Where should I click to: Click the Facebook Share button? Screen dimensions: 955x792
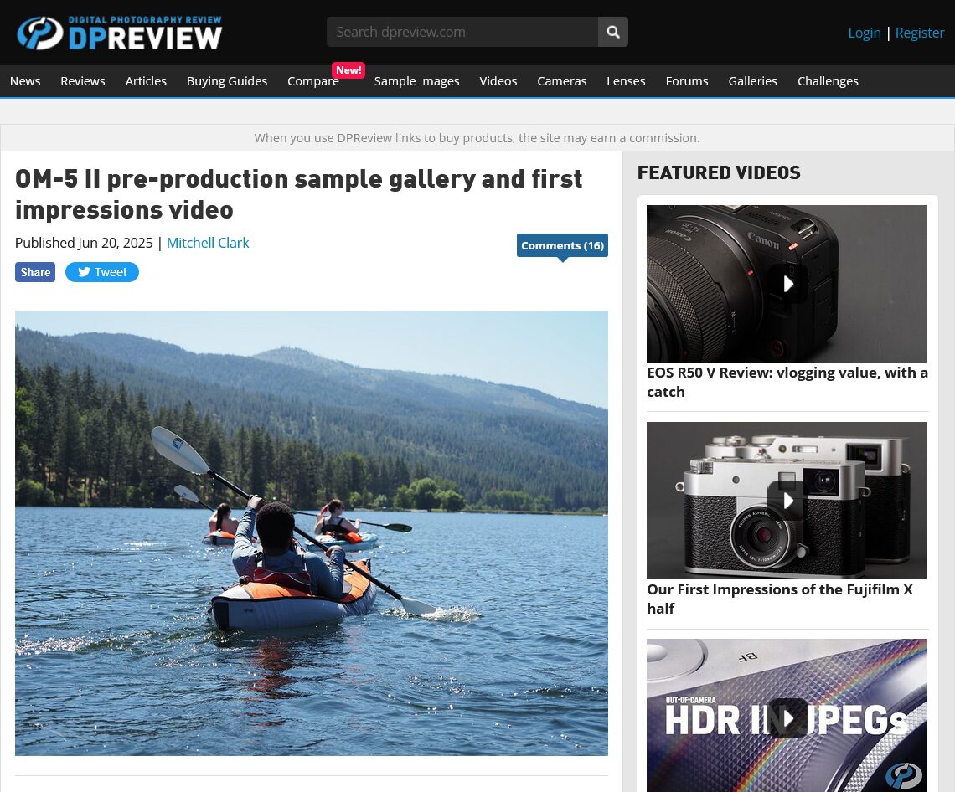point(34,272)
